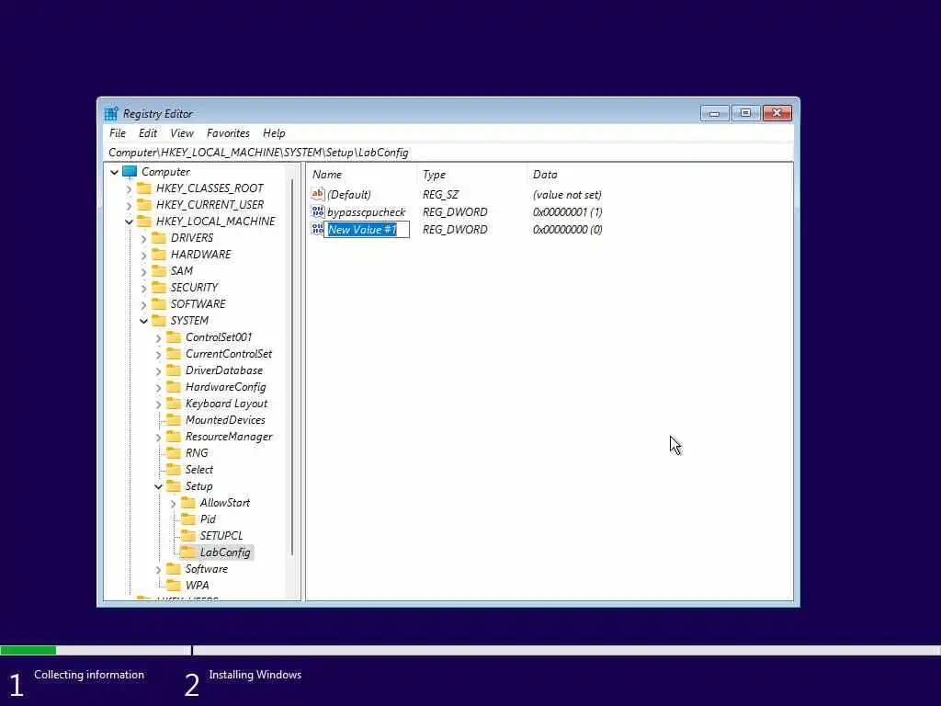Maximize the Registry Editor window
Viewport: 941px width, 706px height.
(x=745, y=113)
